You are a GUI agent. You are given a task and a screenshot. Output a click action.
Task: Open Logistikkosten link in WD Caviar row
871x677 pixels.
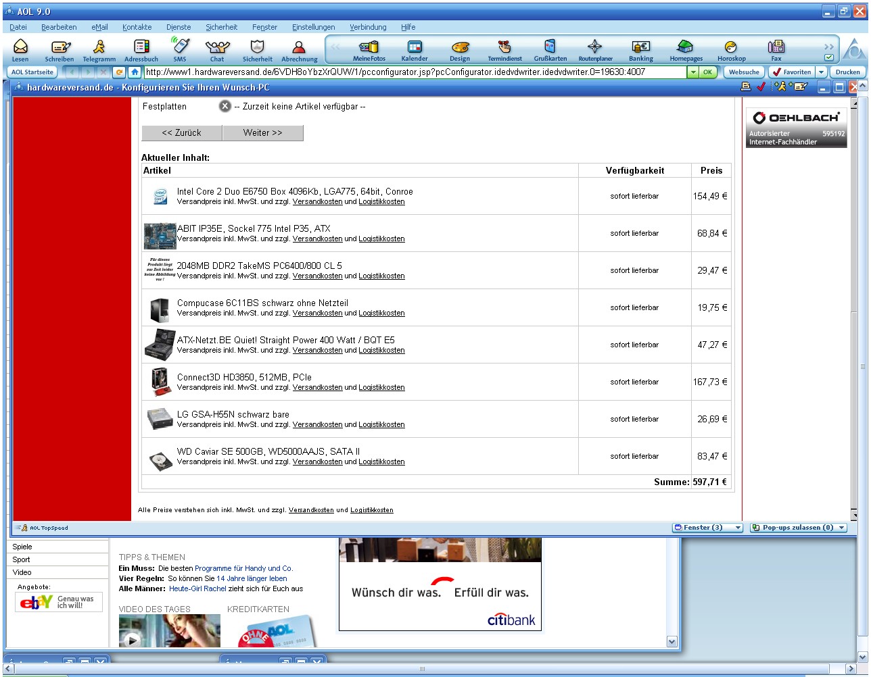[x=381, y=461]
